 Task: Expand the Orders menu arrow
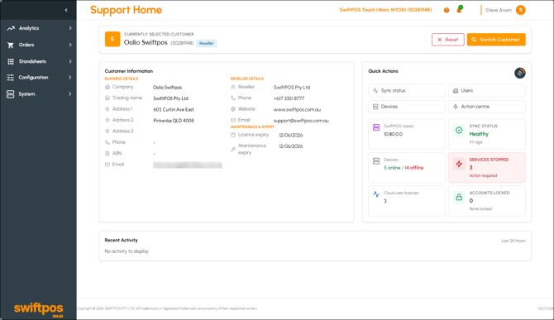coord(70,45)
